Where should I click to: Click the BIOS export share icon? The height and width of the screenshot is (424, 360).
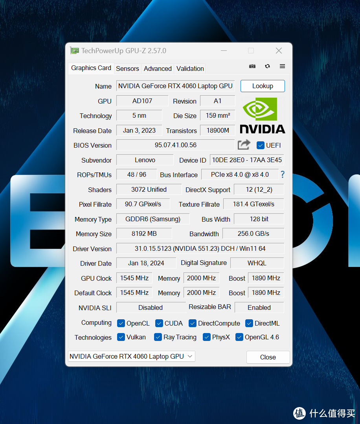tap(244, 144)
